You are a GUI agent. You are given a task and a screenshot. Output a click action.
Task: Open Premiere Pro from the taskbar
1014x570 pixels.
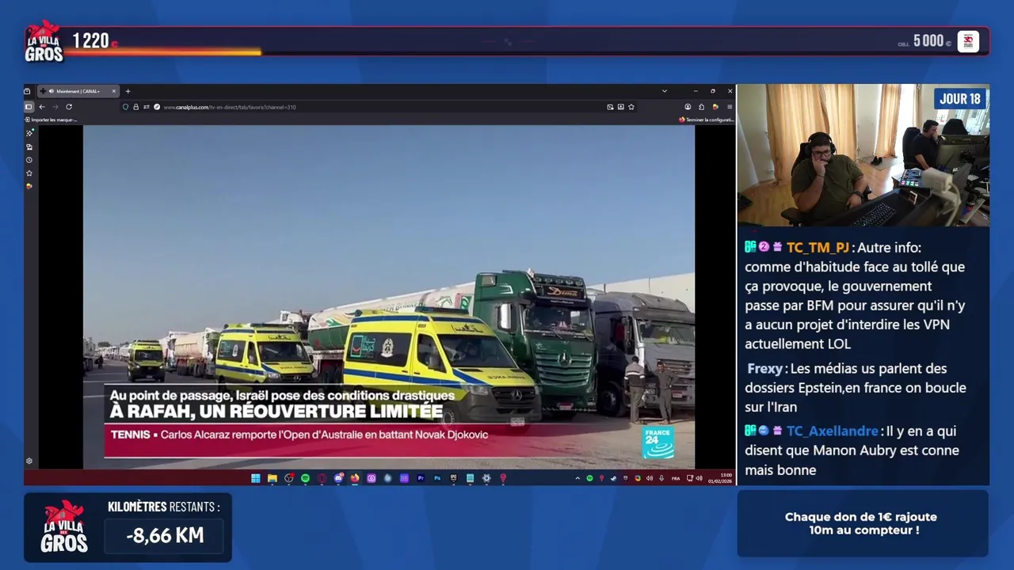click(421, 478)
